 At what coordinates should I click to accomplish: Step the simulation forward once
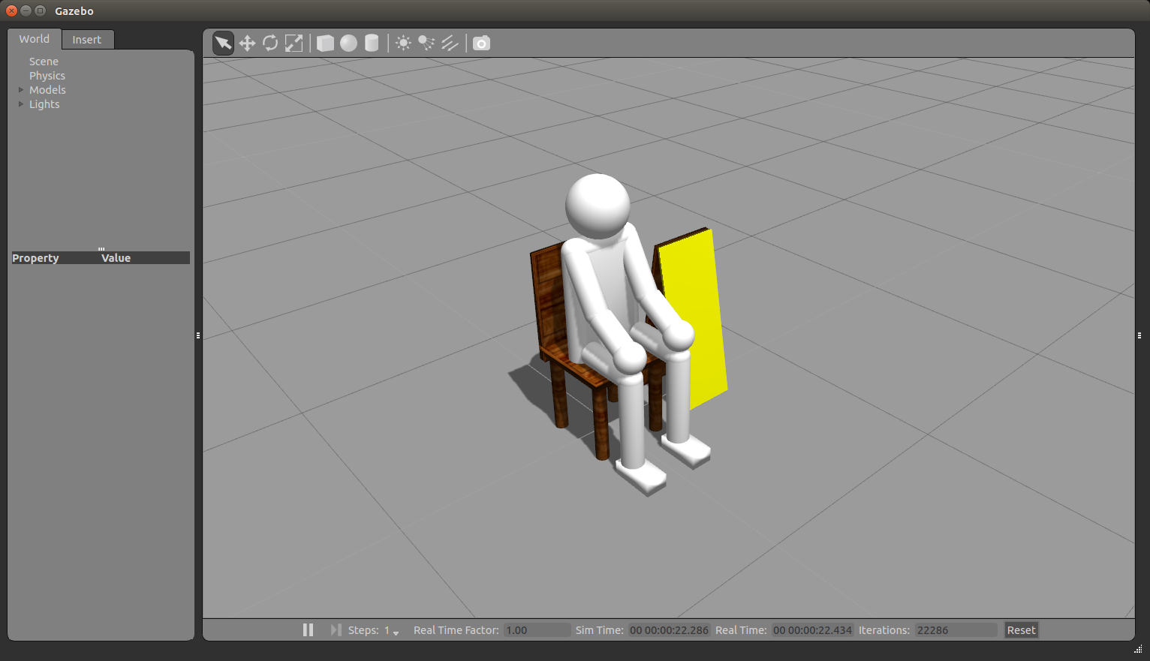[336, 630]
